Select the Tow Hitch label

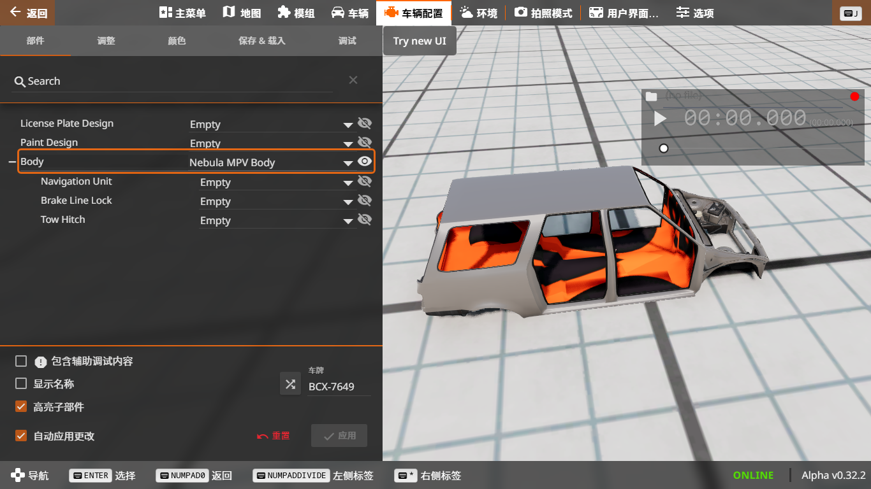[x=63, y=220]
